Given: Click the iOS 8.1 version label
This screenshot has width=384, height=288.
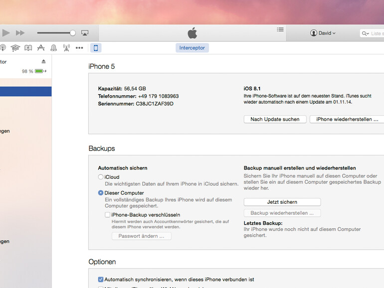Looking at the screenshot, I should pos(252,89).
